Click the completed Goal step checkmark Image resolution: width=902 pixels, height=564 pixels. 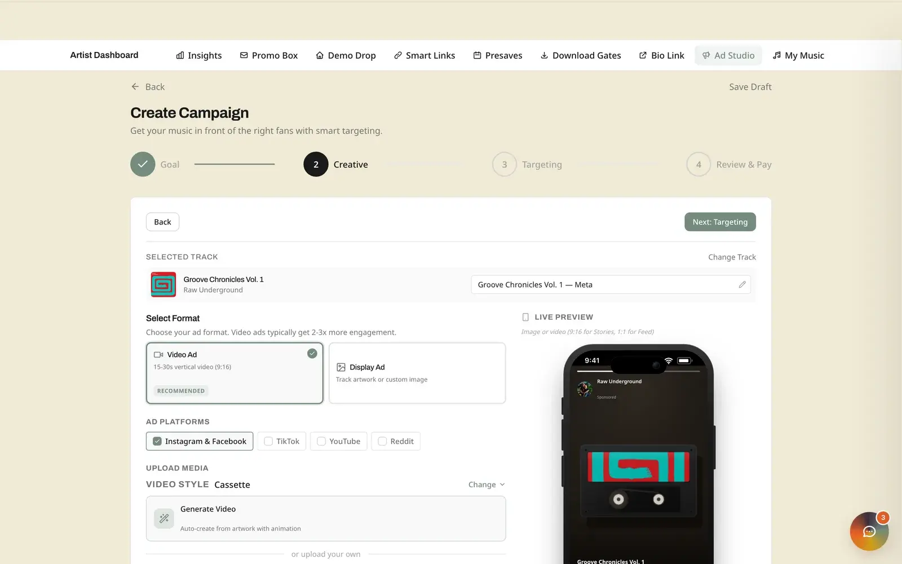pyautogui.click(x=143, y=164)
